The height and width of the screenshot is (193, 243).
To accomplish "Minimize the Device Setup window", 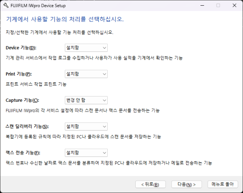I will pos(202,6).
